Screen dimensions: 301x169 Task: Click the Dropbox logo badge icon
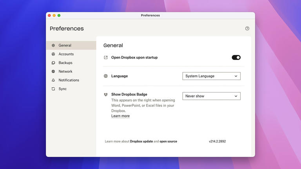coord(105,94)
